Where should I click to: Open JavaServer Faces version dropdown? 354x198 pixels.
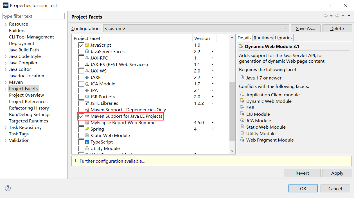point(213,52)
